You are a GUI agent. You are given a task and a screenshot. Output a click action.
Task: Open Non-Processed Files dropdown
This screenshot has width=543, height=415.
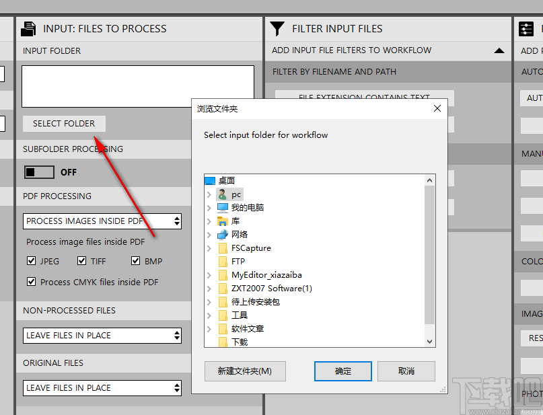click(102, 336)
